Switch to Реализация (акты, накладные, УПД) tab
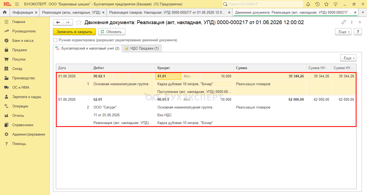This screenshot has height=195, width=367. click(71, 13)
